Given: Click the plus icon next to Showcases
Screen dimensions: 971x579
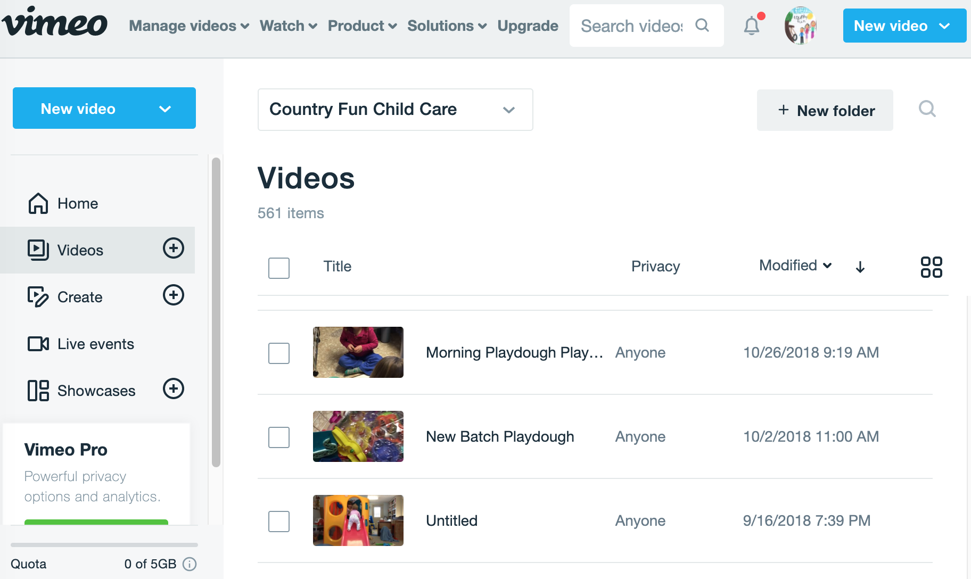Looking at the screenshot, I should (x=174, y=389).
